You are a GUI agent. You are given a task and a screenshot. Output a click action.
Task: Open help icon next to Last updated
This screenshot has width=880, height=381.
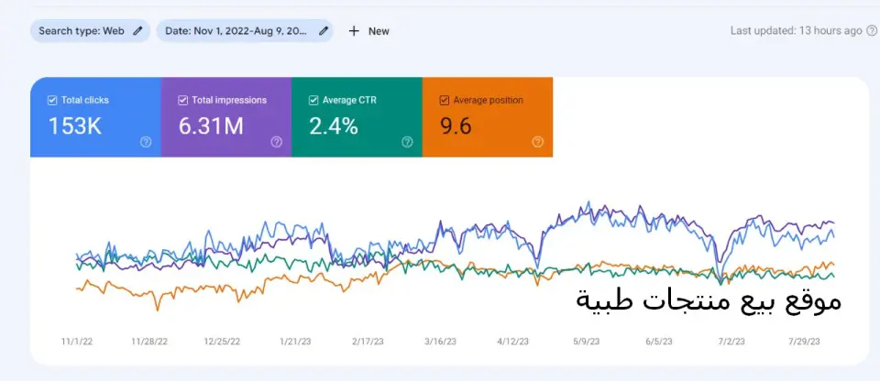pyautogui.click(x=872, y=31)
